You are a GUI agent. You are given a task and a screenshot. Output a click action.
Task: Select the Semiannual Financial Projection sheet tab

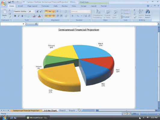(x=26, y=110)
